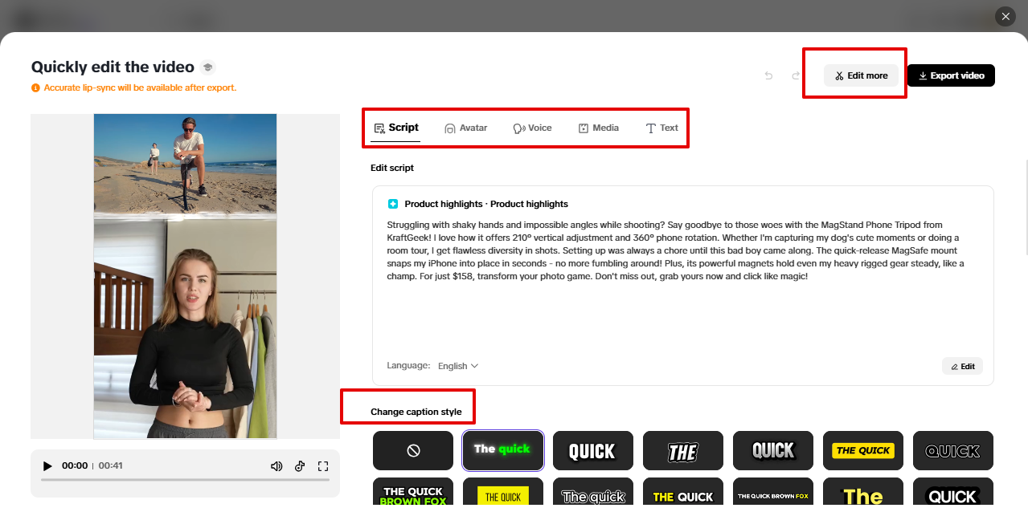Click the video preview frame
The width and height of the screenshot is (1028, 512).
coord(185,276)
